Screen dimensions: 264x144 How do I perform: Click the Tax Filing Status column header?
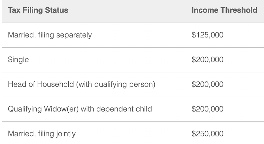tap(38, 10)
